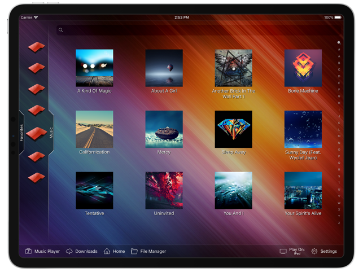The width and height of the screenshot is (363, 272).
Task: Click the Your Spirit's Alive title
Action: (303, 213)
